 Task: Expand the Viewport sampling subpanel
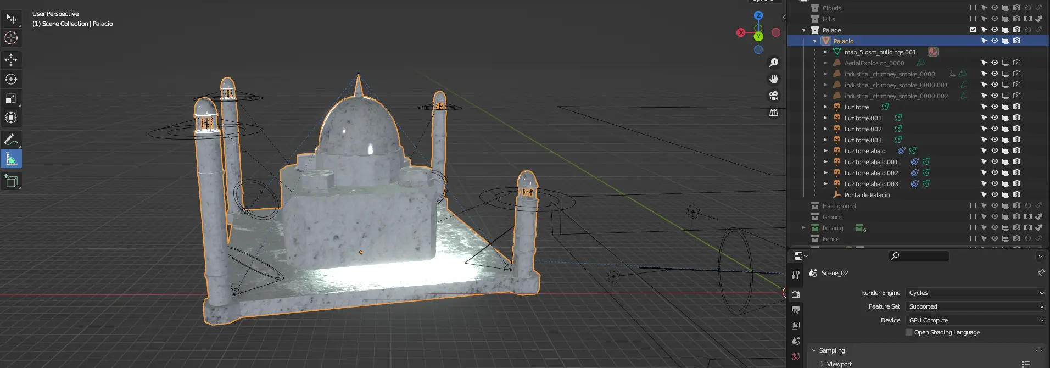(x=822, y=364)
